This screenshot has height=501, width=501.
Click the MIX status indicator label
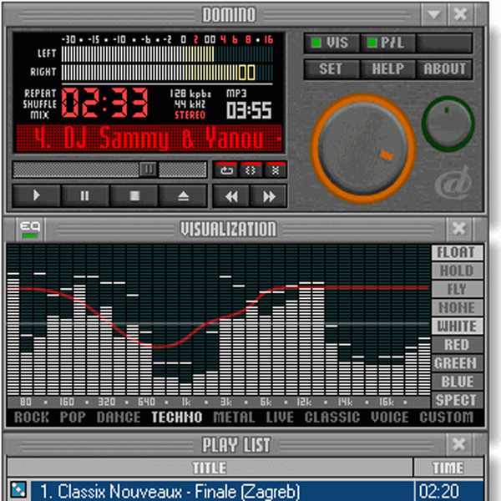(39, 114)
